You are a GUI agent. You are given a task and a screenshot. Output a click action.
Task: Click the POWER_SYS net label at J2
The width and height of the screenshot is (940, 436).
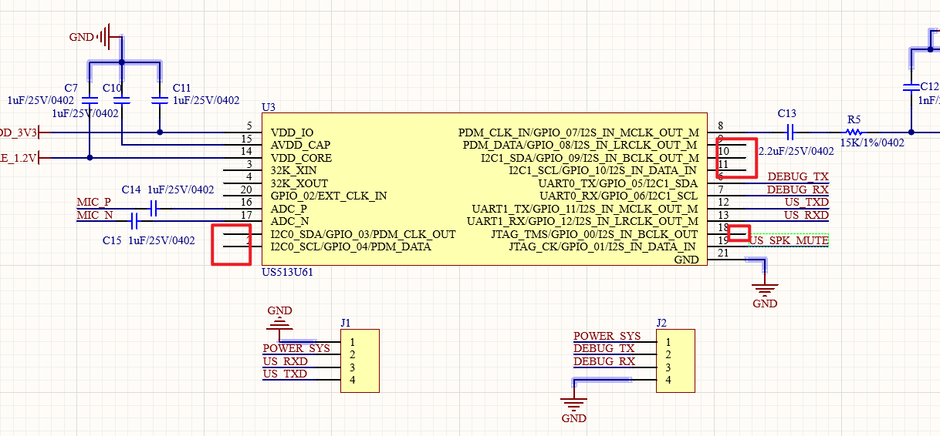pos(607,336)
